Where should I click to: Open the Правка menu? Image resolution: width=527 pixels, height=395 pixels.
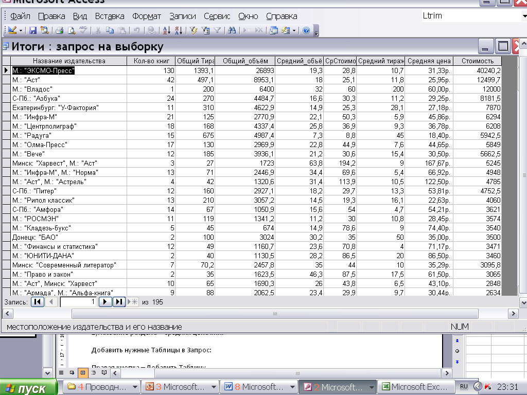click(51, 16)
